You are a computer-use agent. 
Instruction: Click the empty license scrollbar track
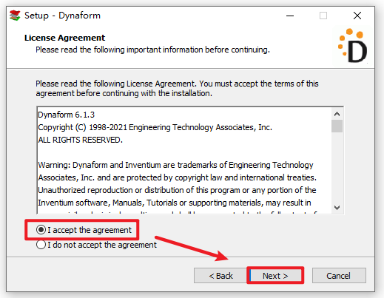click(337, 167)
